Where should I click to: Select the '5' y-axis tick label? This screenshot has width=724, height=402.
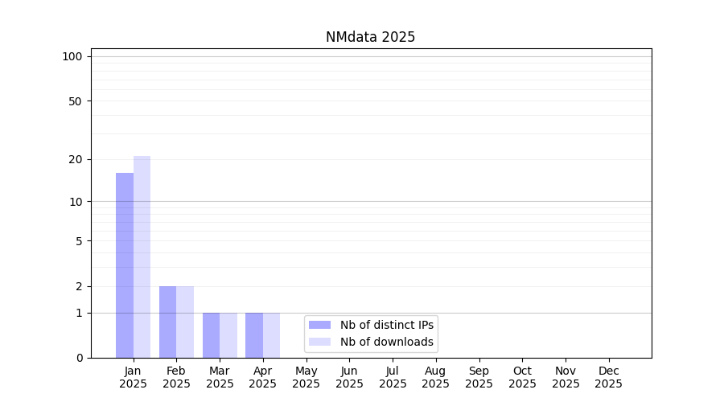(x=79, y=240)
